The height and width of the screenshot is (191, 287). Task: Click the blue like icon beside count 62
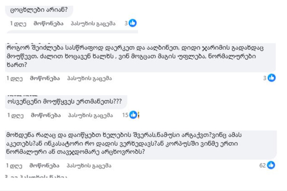(271, 165)
